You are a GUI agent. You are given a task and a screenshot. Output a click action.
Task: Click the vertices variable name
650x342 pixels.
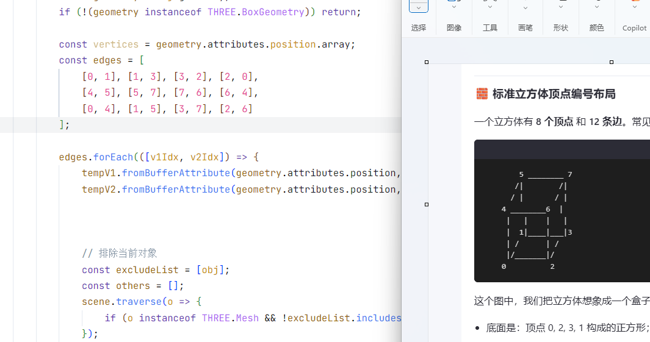(115, 45)
